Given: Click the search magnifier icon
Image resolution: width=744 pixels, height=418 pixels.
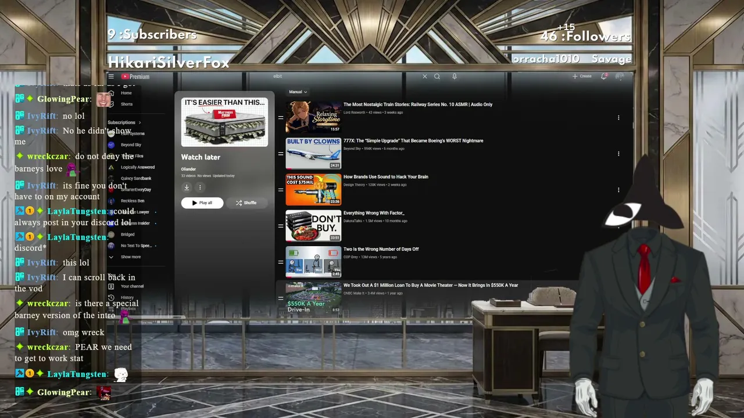Looking at the screenshot, I should pos(437,77).
